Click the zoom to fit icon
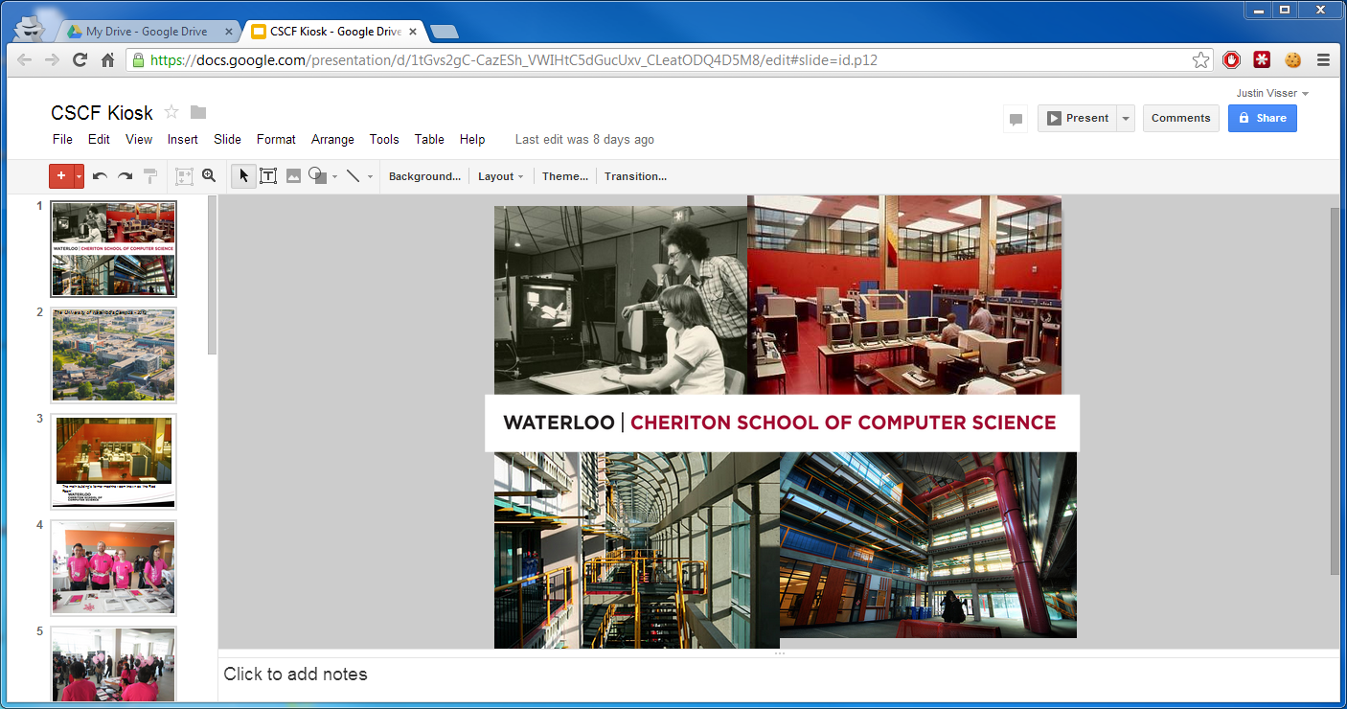This screenshot has height=709, width=1347. pyautogui.click(x=184, y=176)
